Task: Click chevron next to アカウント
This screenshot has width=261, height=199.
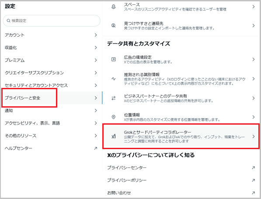Action: pyautogui.click(x=96, y=35)
